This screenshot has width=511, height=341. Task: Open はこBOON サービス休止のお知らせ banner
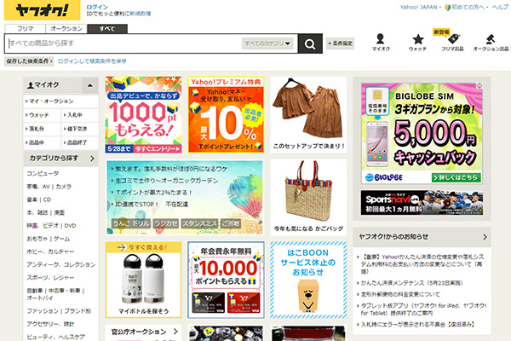(x=308, y=280)
